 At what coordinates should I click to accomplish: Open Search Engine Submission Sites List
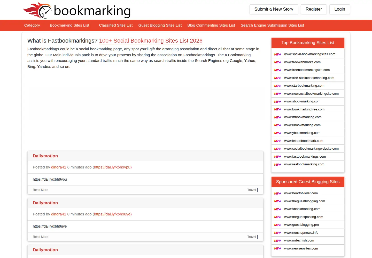[x=272, y=25]
